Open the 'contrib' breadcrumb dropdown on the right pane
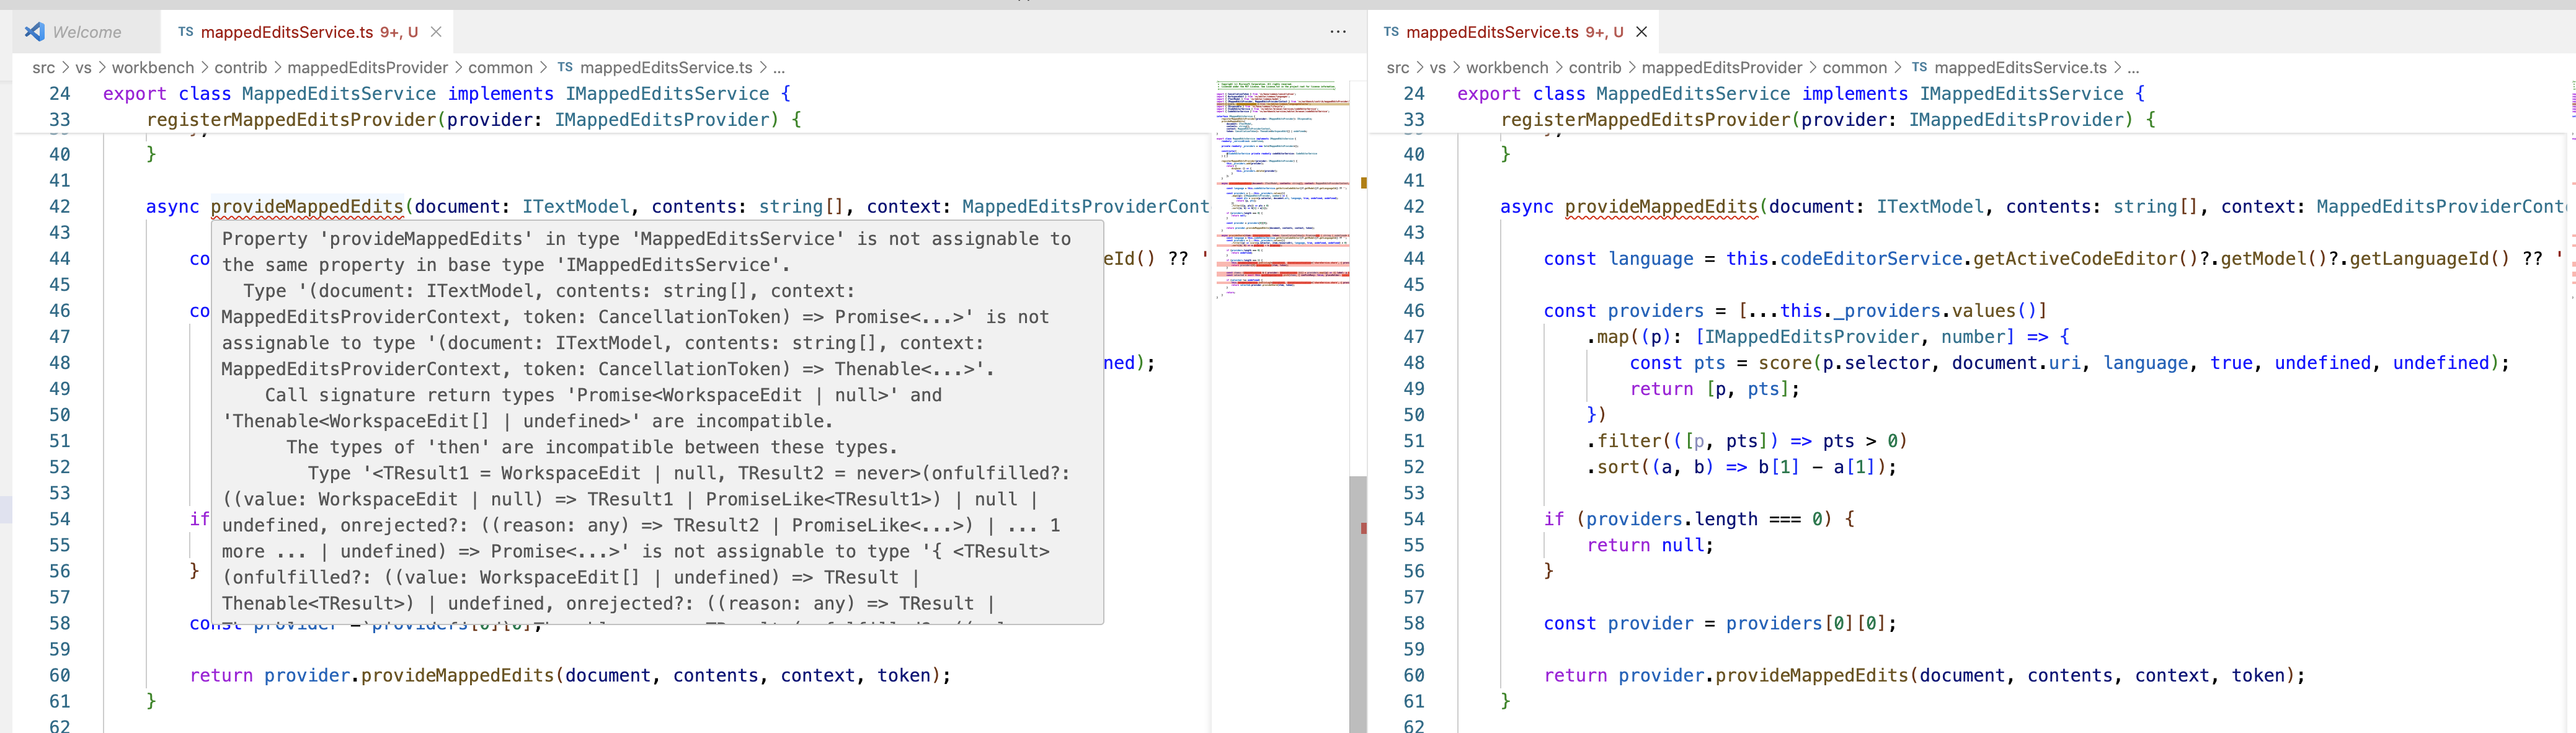 (1596, 67)
